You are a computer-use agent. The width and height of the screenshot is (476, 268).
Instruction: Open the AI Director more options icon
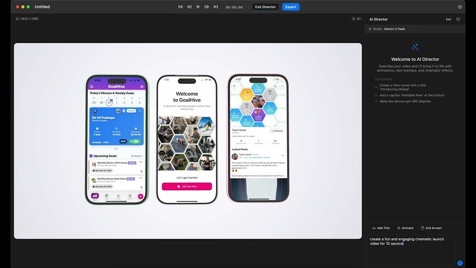click(458, 19)
